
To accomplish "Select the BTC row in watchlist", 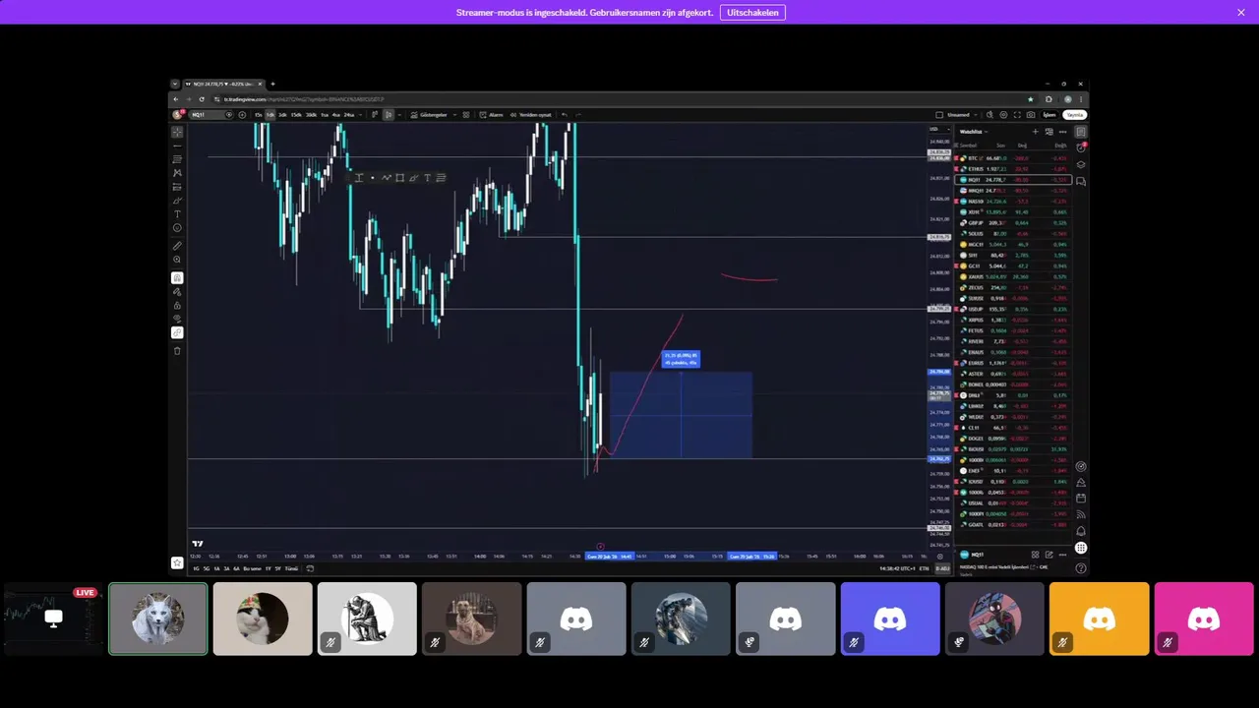I will pos(1012,158).
